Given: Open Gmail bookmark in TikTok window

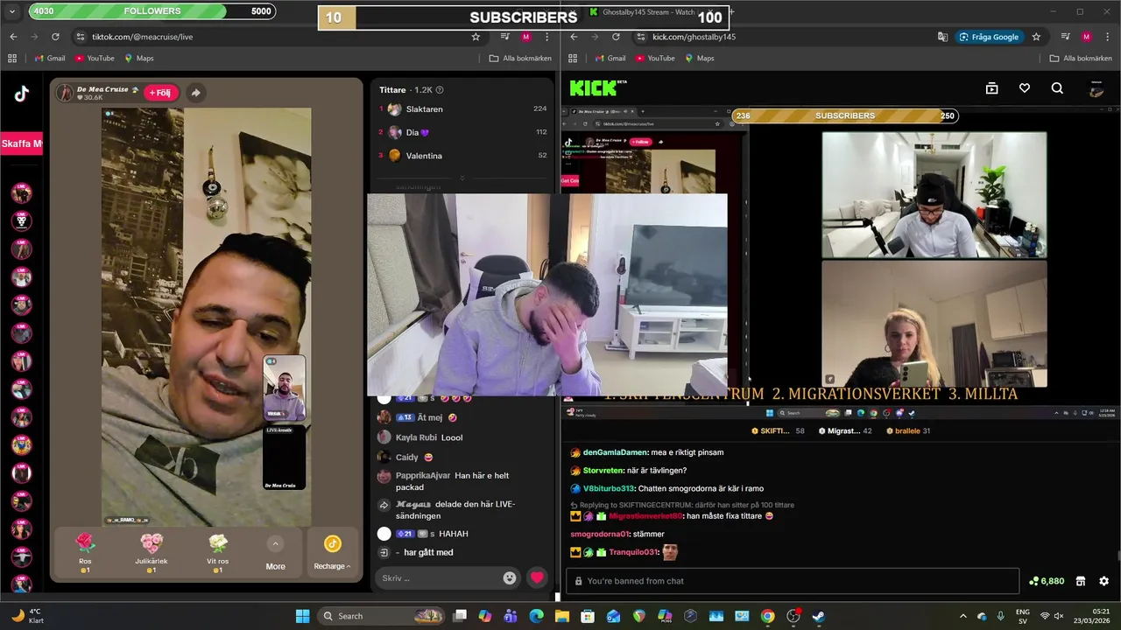Looking at the screenshot, I should tap(49, 59).
